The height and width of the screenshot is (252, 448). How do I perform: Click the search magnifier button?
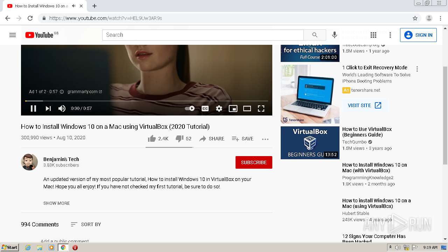click(x=315, y=35)
